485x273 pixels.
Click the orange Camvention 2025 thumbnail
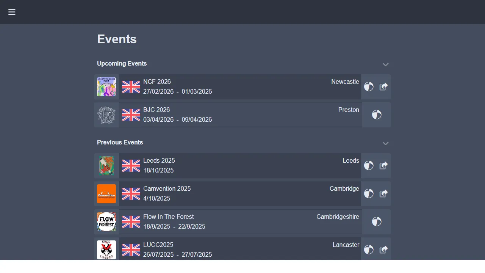tap(106, 193)
